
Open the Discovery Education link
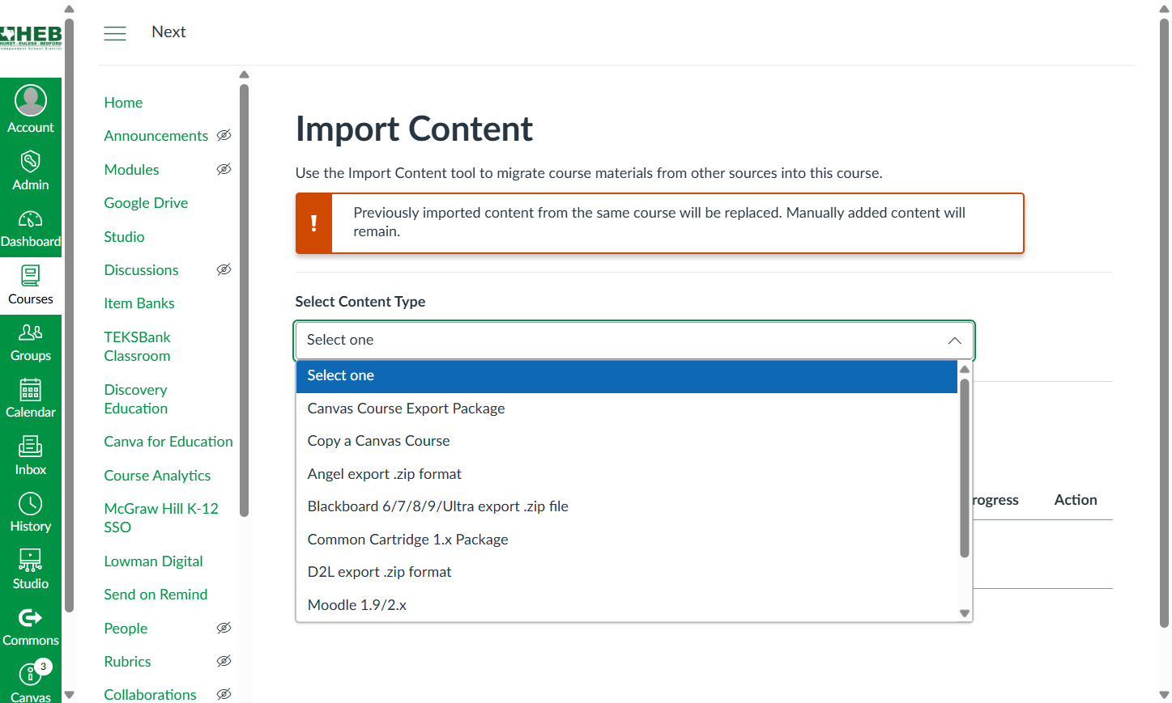[136, 399]
